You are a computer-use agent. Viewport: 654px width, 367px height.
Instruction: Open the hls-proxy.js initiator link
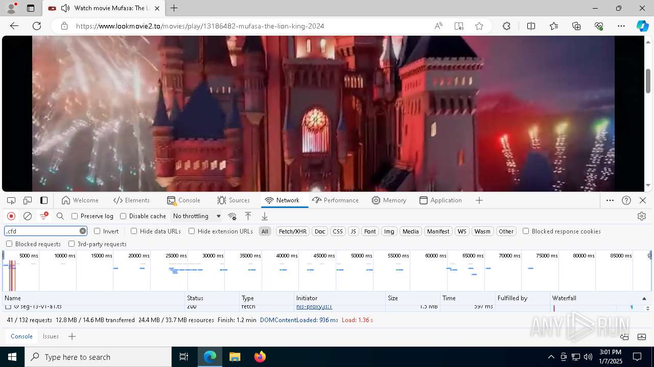314,307
